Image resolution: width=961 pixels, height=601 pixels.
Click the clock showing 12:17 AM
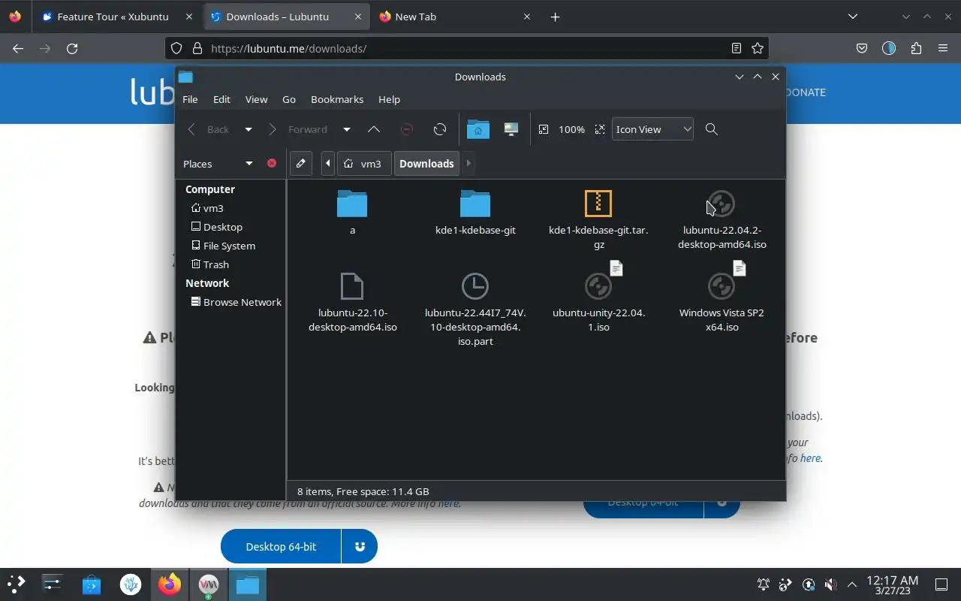(892, 584)
